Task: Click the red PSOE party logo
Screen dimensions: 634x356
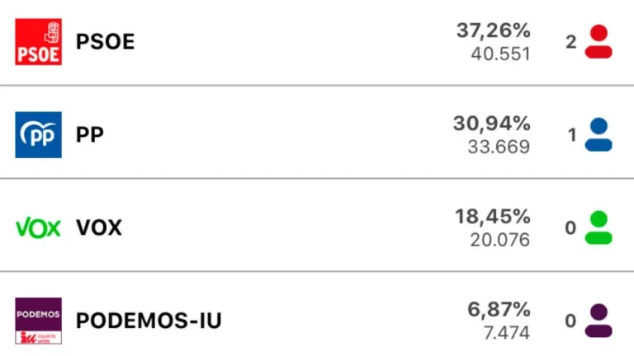Action: [x=38, y=42]
